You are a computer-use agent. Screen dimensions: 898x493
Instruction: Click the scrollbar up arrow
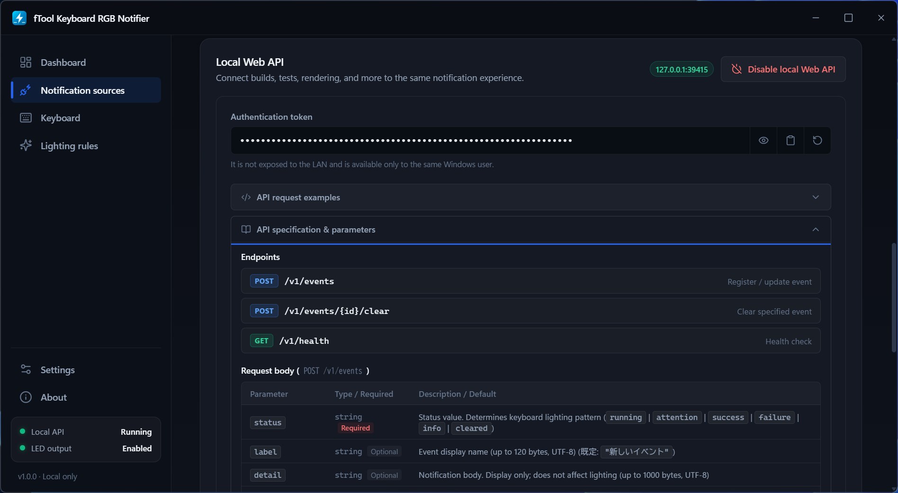tap(894, 39)
